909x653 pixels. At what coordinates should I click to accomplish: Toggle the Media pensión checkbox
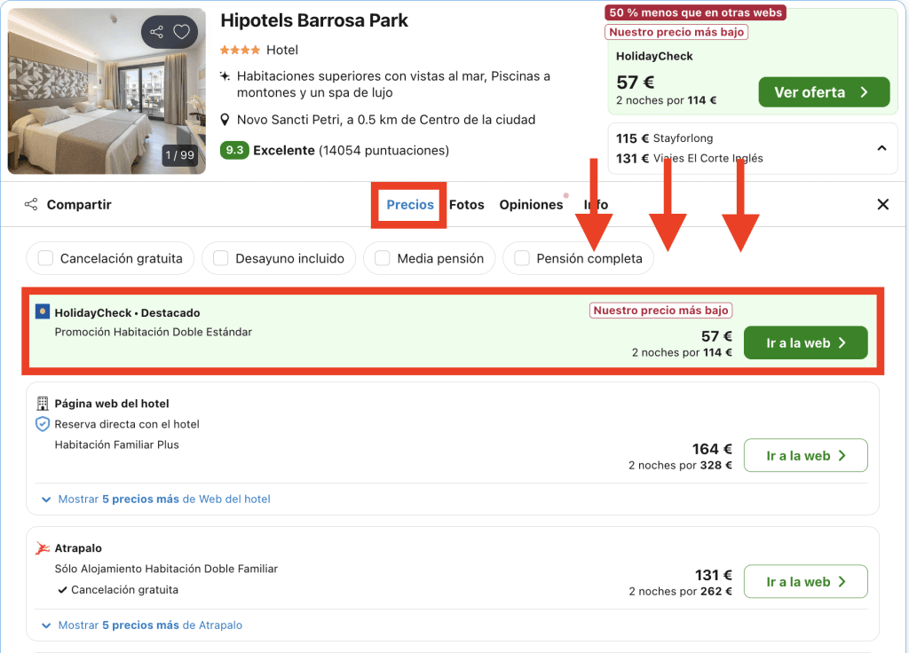383,259
